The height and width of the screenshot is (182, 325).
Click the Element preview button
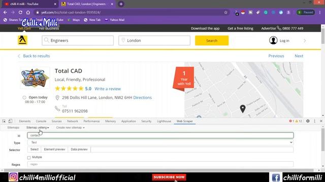(54, 150)
